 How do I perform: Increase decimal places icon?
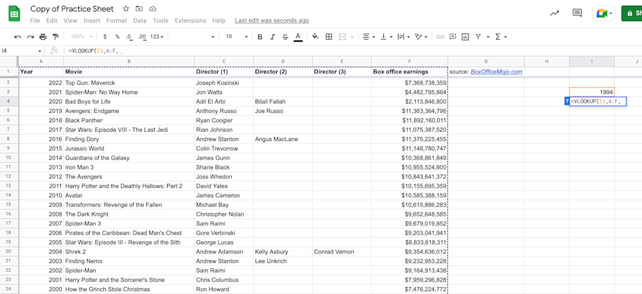tap(142, 37)
